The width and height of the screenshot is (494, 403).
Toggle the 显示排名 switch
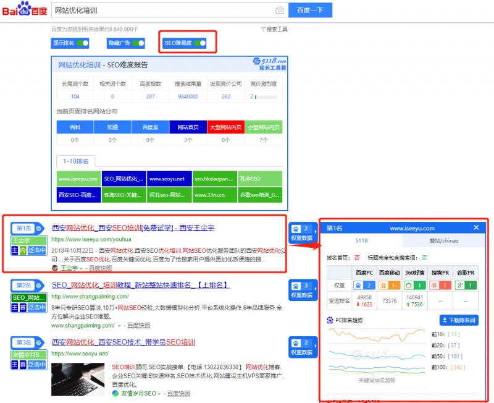(82, 43)
